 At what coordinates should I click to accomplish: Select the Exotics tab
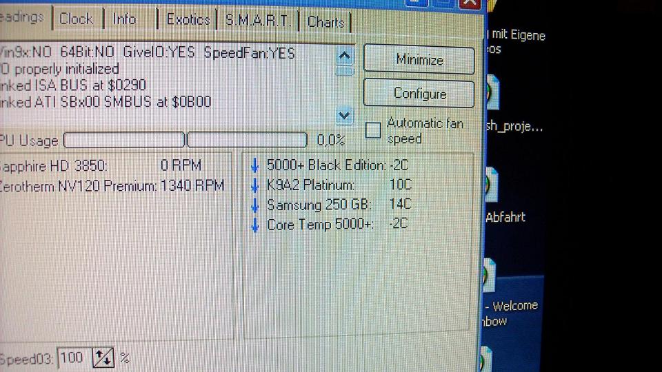tap(188, 20)
